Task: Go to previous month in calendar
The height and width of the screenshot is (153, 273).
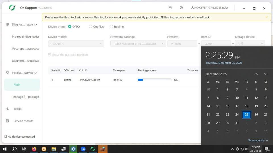Action: pyautogui.click(x=256, y=74)
